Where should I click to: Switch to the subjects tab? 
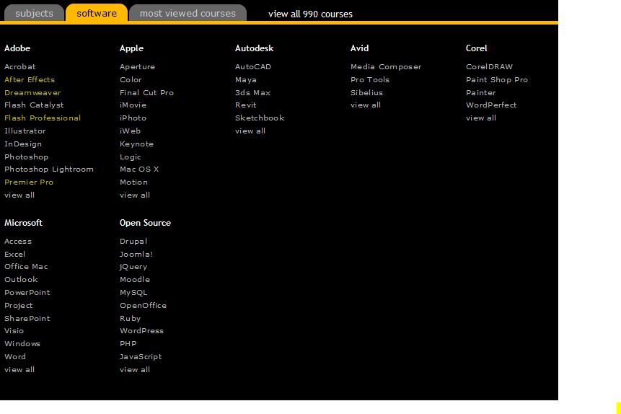coord(34,13)
